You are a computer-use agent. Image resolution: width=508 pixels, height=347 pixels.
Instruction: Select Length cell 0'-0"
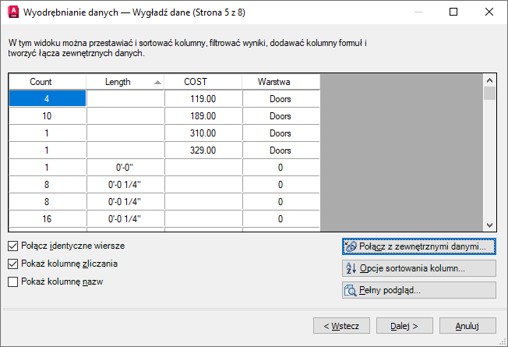tap(125, 168)
